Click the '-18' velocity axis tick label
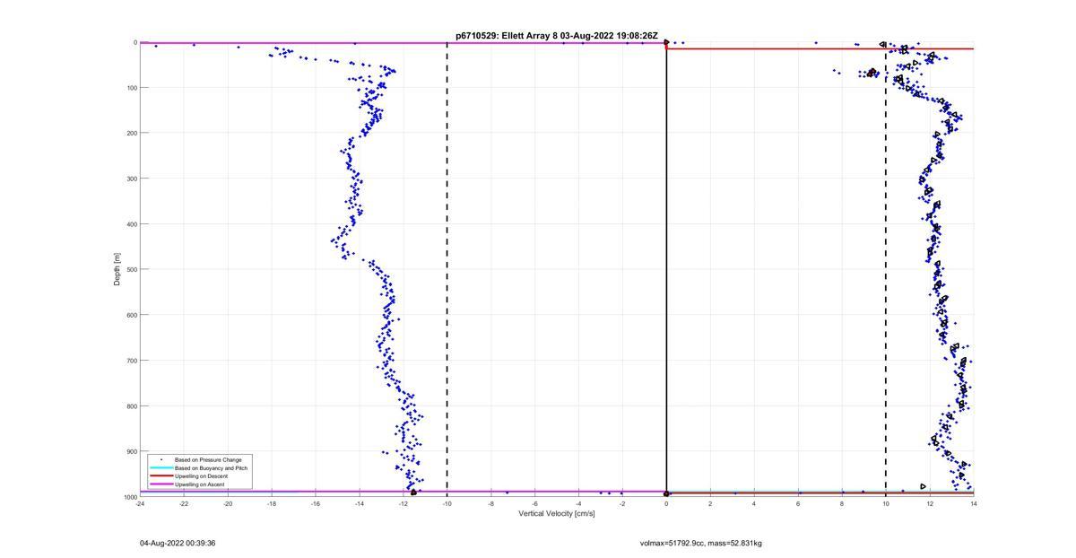The width and height of the screenshot is (1076, 558). (x=272, y=504)
